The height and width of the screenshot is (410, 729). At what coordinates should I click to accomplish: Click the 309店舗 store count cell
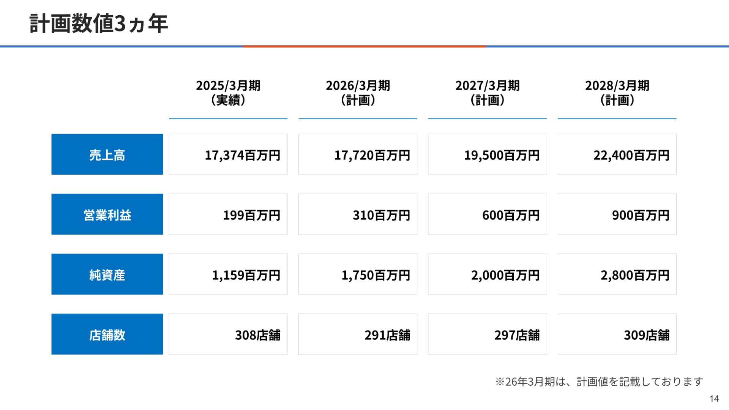617,334
